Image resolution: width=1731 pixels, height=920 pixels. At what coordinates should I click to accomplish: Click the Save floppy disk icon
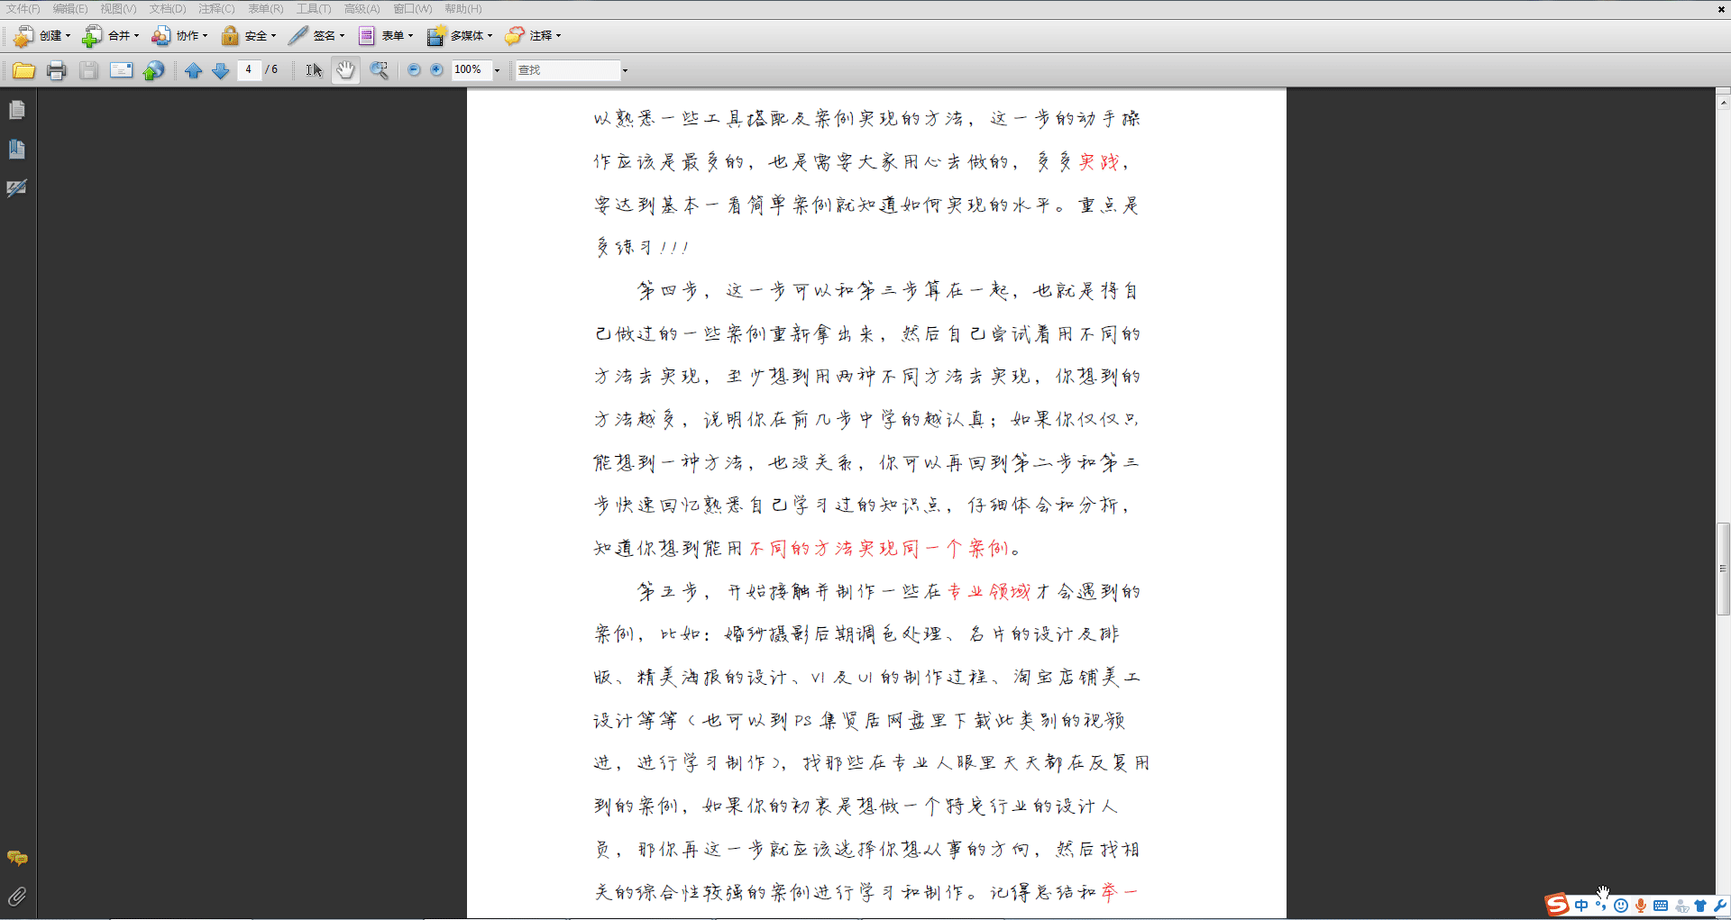(88, 70)
